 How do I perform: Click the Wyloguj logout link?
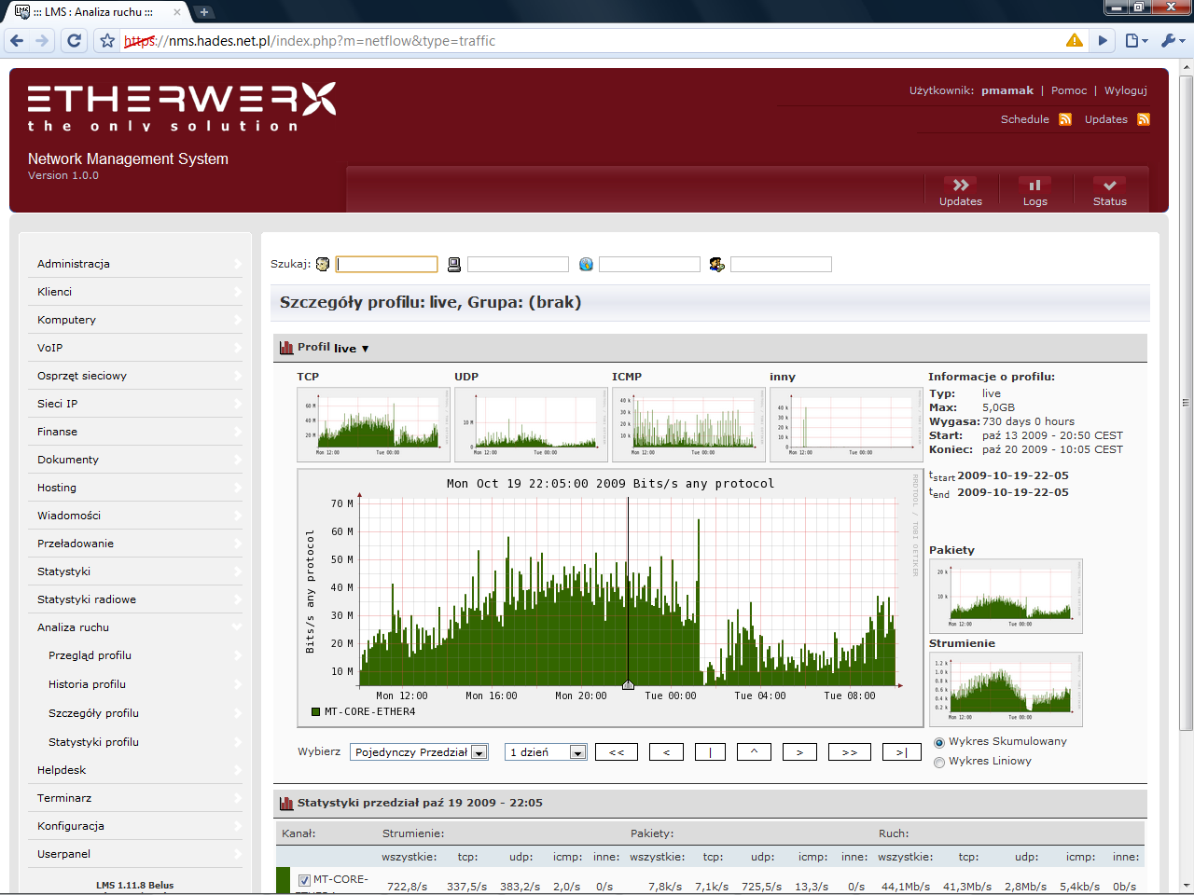(1126, 90)
